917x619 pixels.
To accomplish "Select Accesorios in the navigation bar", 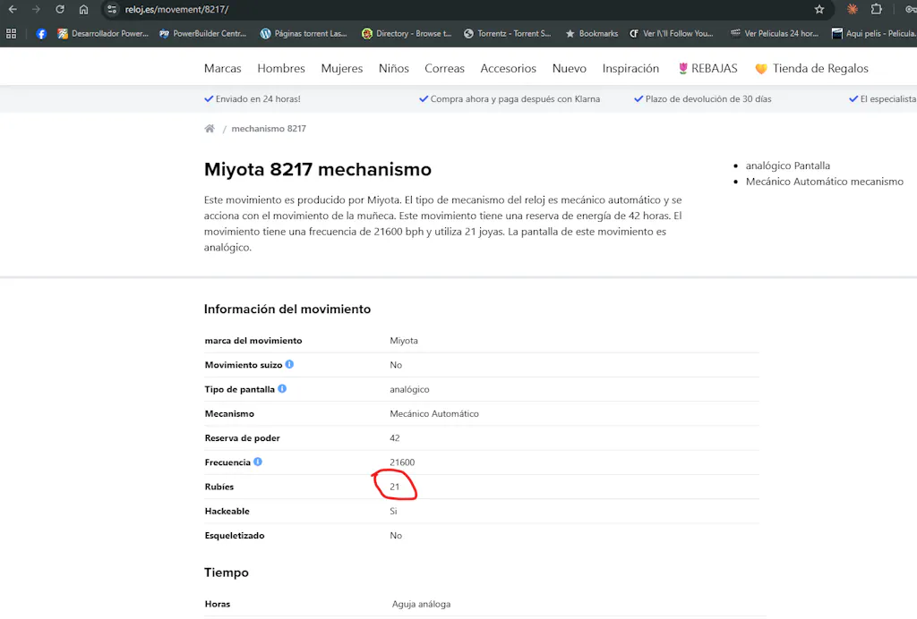I will tap(508, 69).
